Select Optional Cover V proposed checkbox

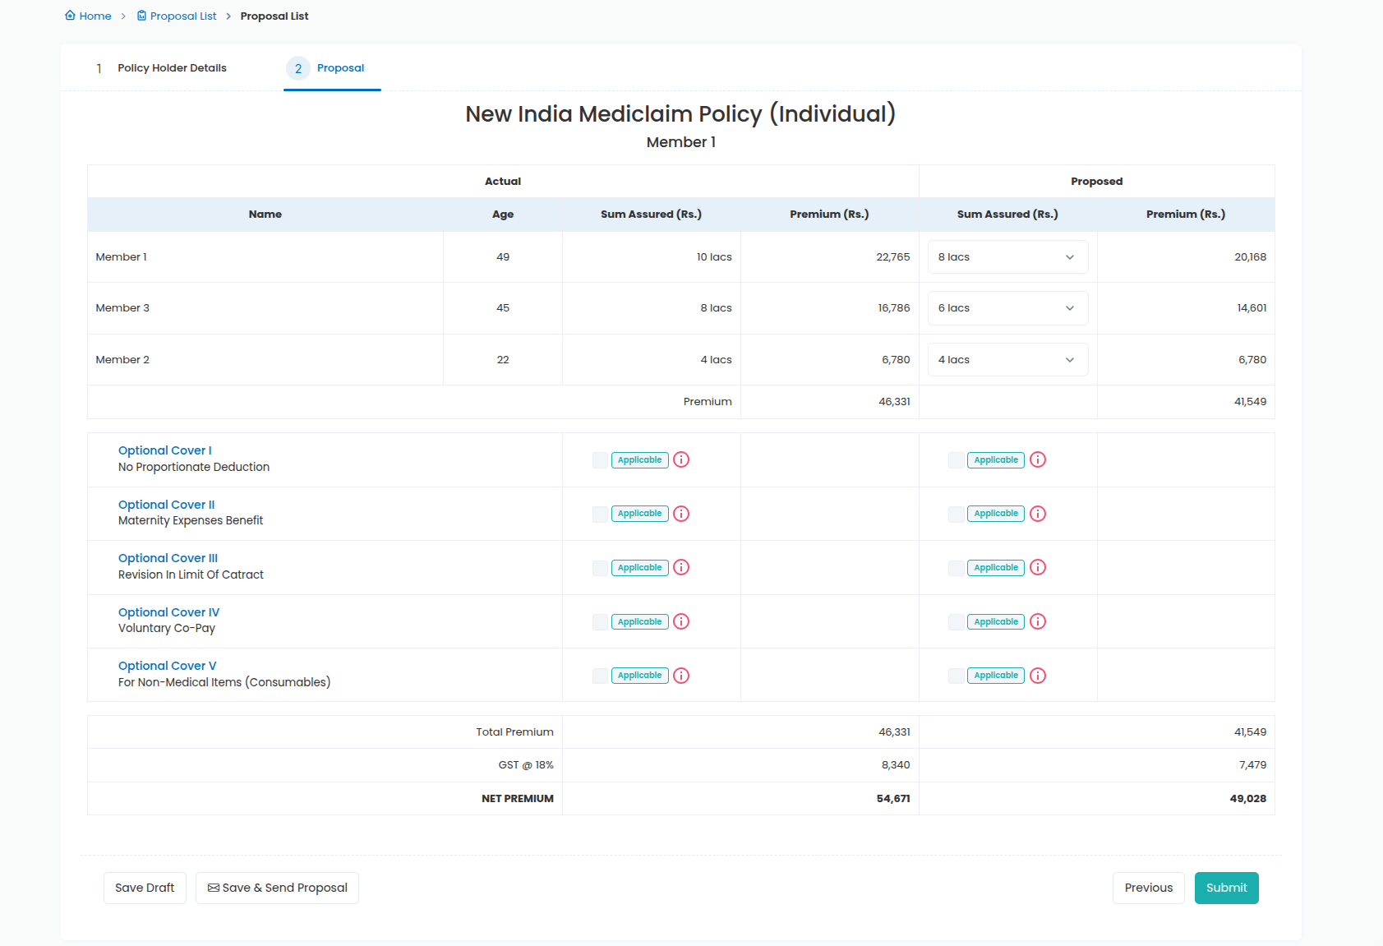957,676
